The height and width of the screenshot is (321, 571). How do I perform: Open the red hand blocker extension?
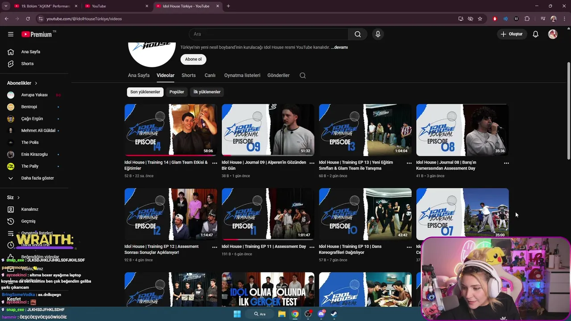point(495,19)
